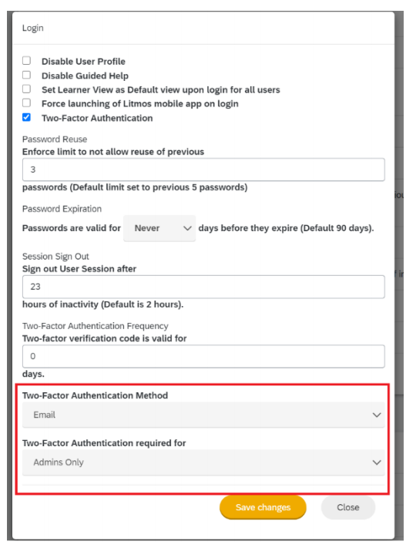Image resolution: width=406 pixels, height=548 pixels.
Task: Enable the Disable User Profile checkbox
Action: (x=26, y=61)
